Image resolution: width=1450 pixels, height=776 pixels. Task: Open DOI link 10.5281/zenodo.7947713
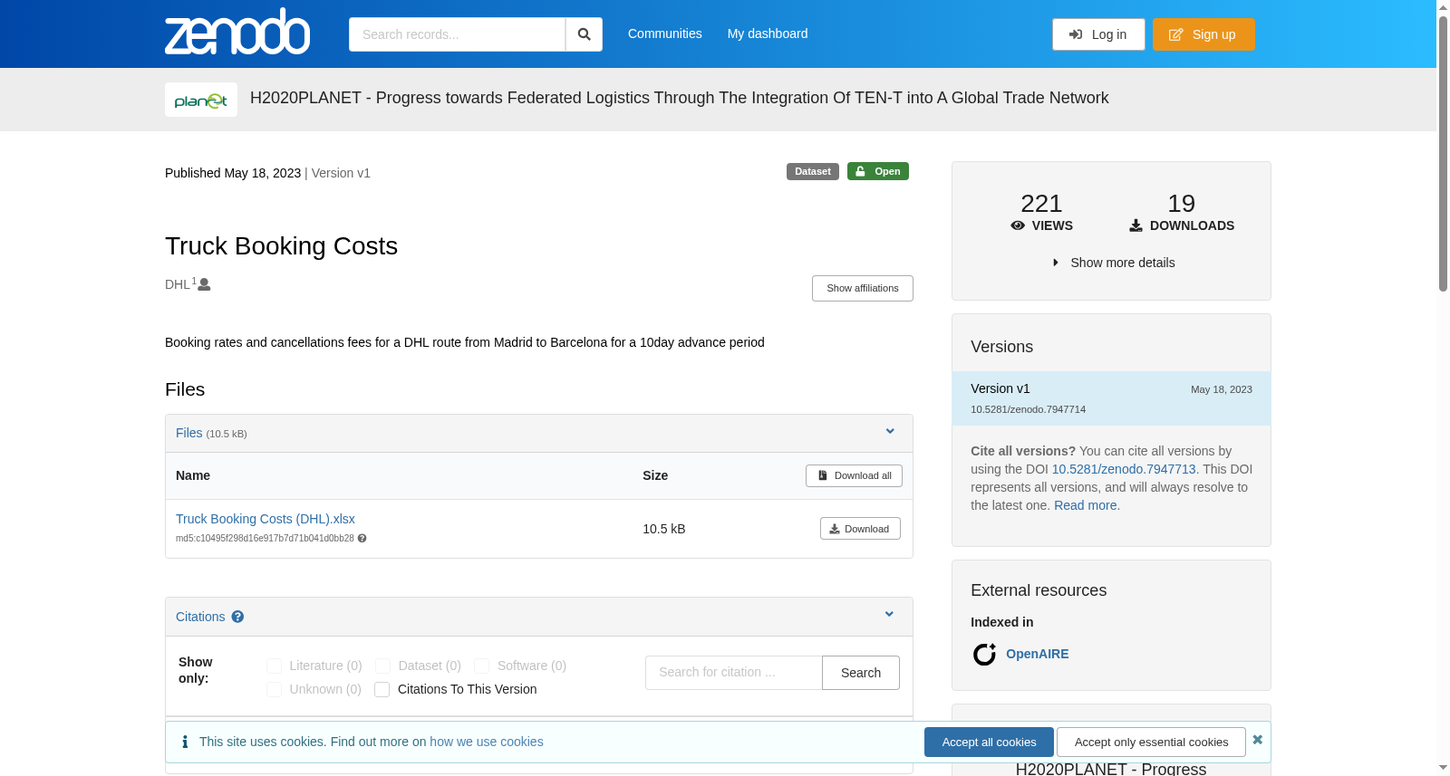[1124, 469]
